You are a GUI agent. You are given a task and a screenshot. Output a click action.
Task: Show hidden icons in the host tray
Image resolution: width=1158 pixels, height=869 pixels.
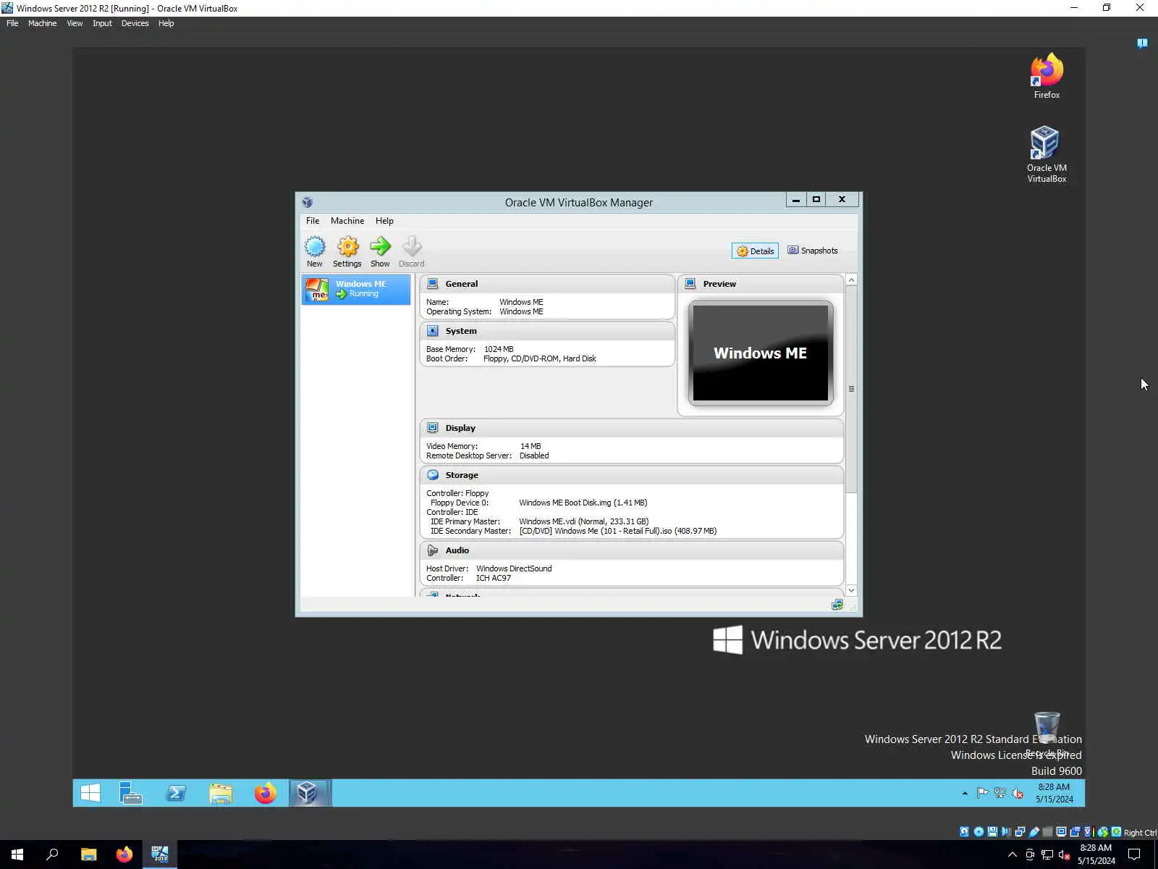pyautogui.click(x=1012, y=855)
